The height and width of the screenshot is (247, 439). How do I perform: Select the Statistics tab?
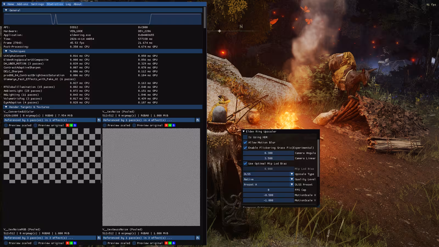(x=55, y=4)
